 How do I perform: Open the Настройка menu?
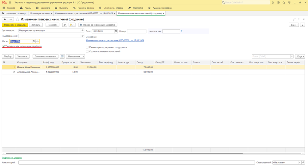[x=136, y=8]
